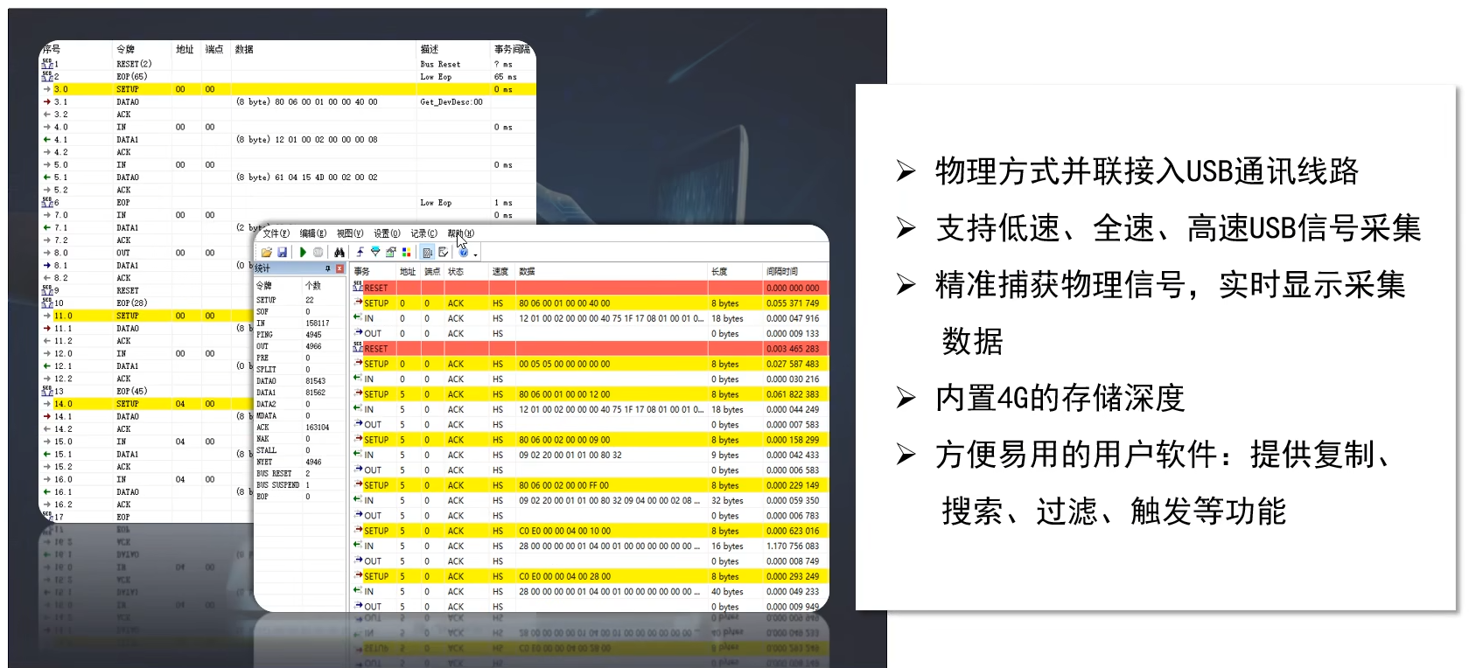Click IN arrow icon at 0.000 047 916
Viewport: 1476px width, 668px height.
(359, 318)
